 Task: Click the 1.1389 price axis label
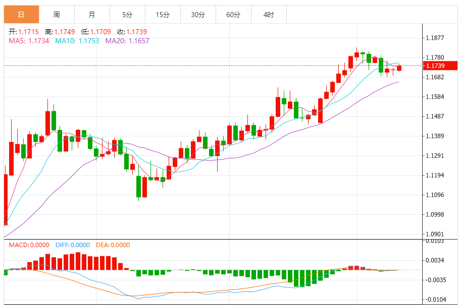(435, 136)
